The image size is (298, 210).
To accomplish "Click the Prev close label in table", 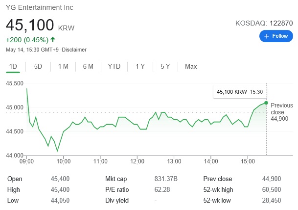I will click(x=218, y=179).
